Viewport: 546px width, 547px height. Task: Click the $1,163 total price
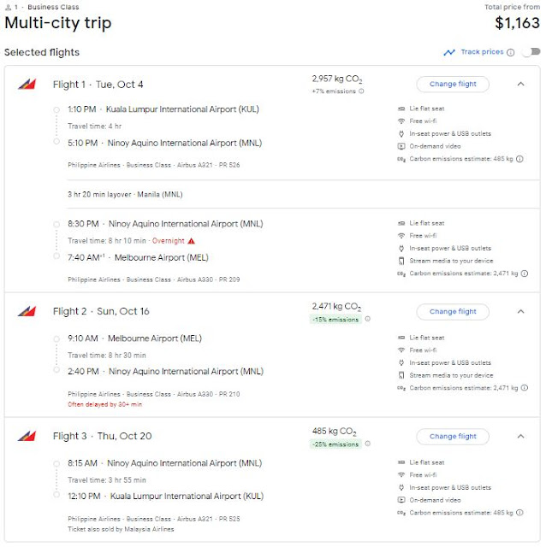click(x=517, y=24)
